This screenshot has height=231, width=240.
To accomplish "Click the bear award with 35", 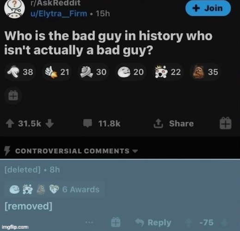I will point(205,72).
